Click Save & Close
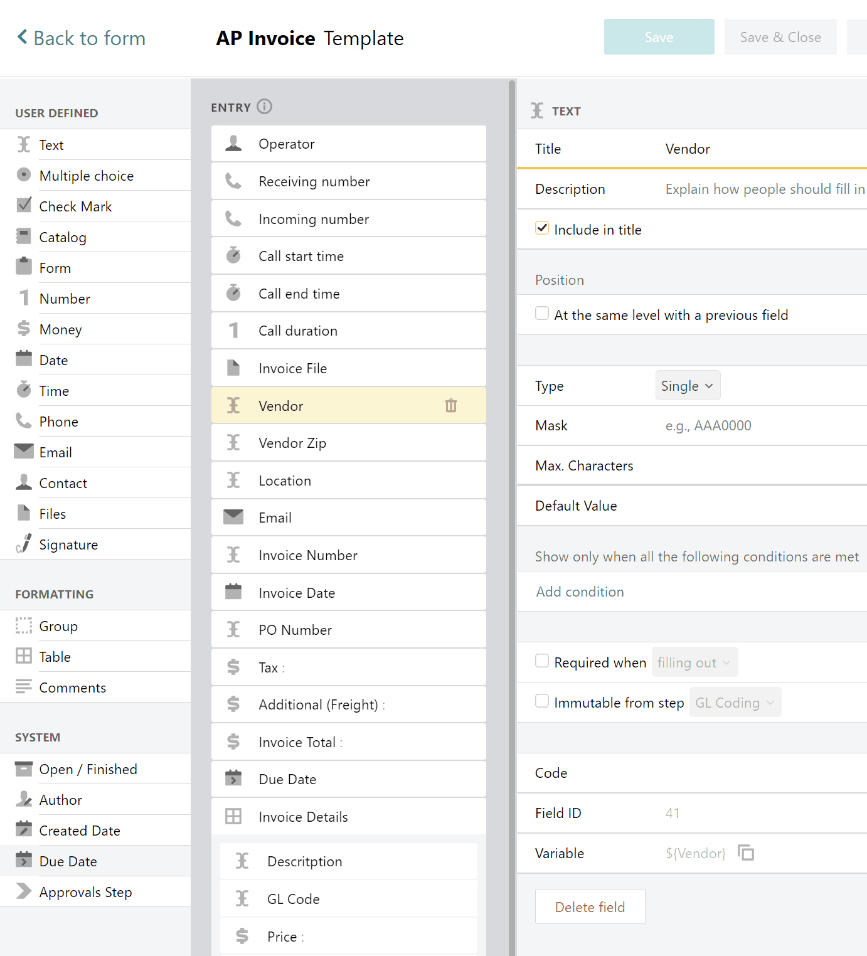This screenshot has width=867, height=956. coord(780,36)
